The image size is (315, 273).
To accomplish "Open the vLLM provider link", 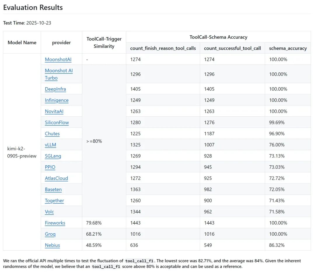I will point(50,145).
